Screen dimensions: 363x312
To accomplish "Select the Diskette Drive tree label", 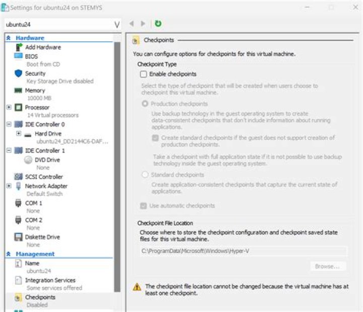I will (x=42, y=237).
